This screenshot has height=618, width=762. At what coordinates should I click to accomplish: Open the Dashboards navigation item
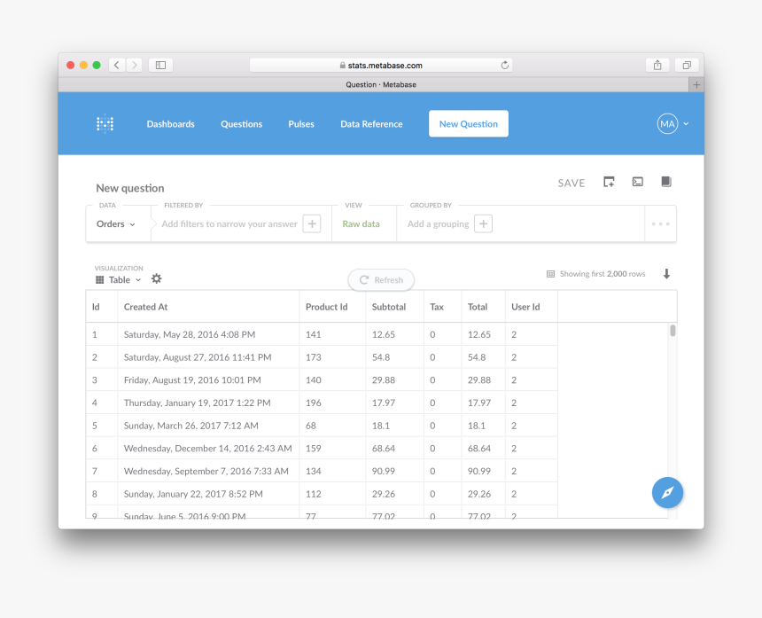tap(170, 124)
